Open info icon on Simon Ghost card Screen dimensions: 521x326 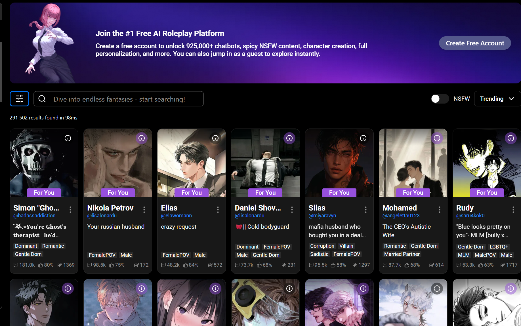68,138
